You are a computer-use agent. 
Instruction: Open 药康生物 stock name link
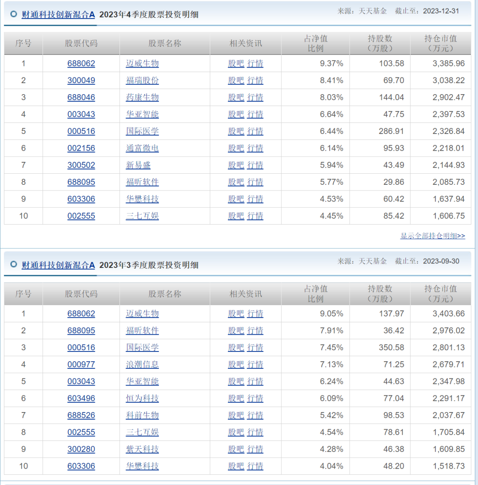coord(142,97)
